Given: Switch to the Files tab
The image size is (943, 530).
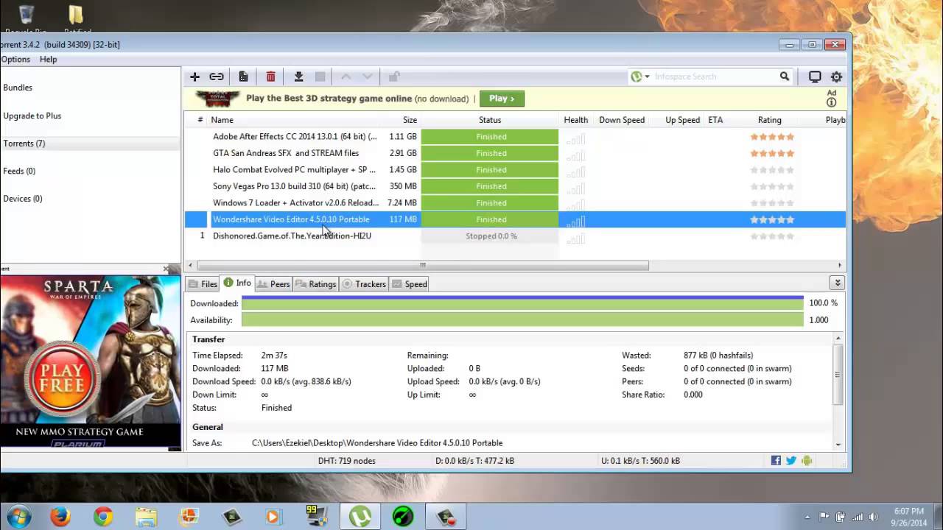Looking at the screenshot, I should click(x=203, y=284).
